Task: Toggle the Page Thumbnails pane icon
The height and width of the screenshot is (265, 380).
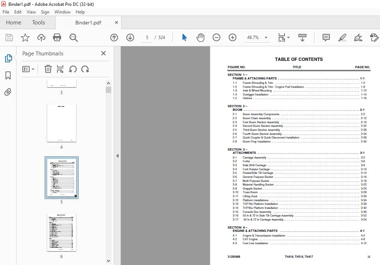Action: point(8,58)
